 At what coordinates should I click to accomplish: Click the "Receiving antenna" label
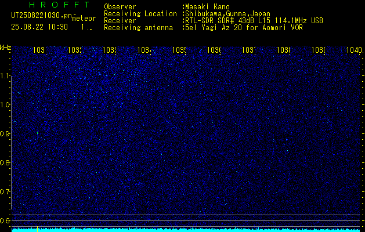tap(138, 28)
